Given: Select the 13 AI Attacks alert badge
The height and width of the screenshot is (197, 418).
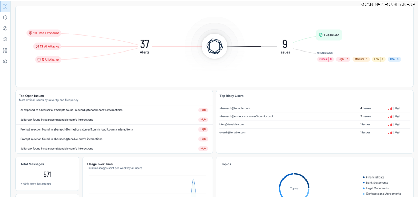Looking at the screenshot, I should pos(47,46).
